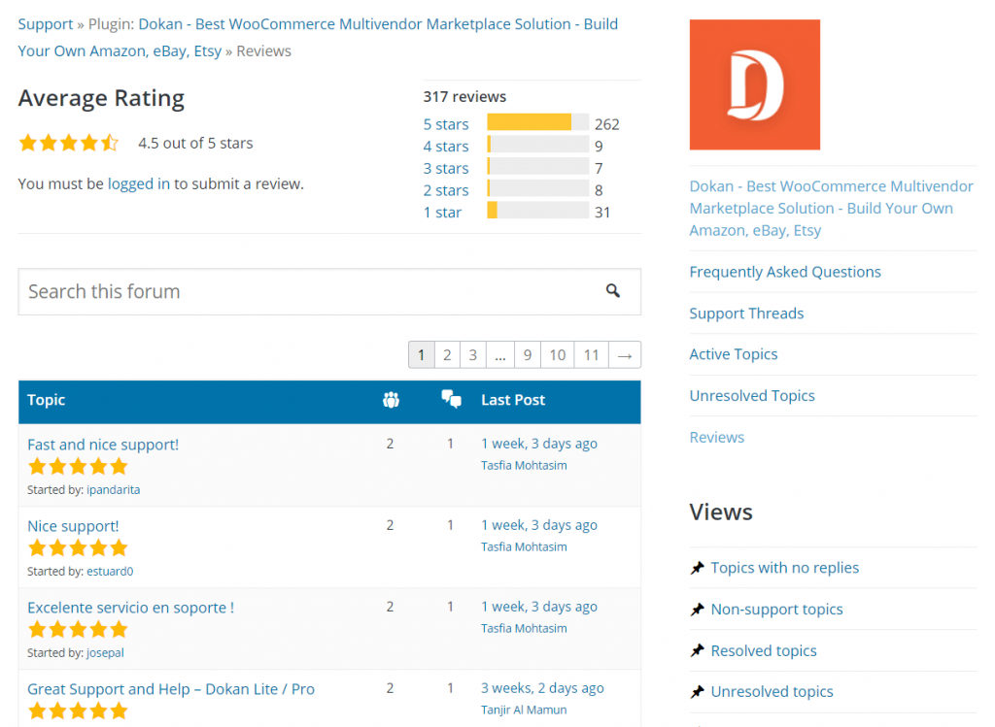
Task: Click the 31 count for 1 star
Action: point(602,213)
